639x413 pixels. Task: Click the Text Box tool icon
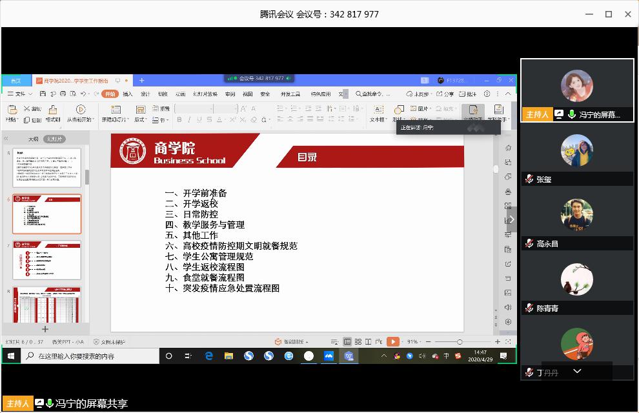tap(378, 110)
